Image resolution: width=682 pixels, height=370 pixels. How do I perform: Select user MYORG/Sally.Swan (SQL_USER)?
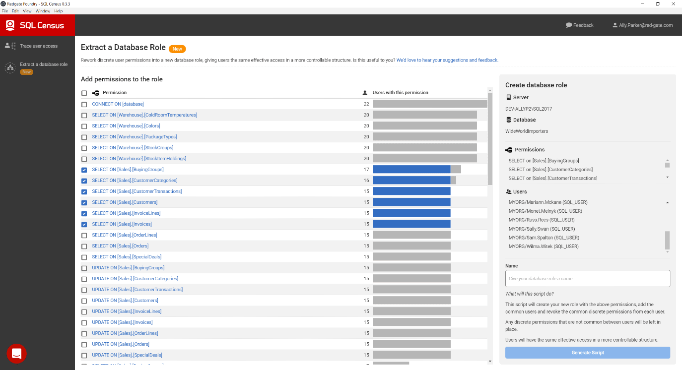[x=542, y=229]
